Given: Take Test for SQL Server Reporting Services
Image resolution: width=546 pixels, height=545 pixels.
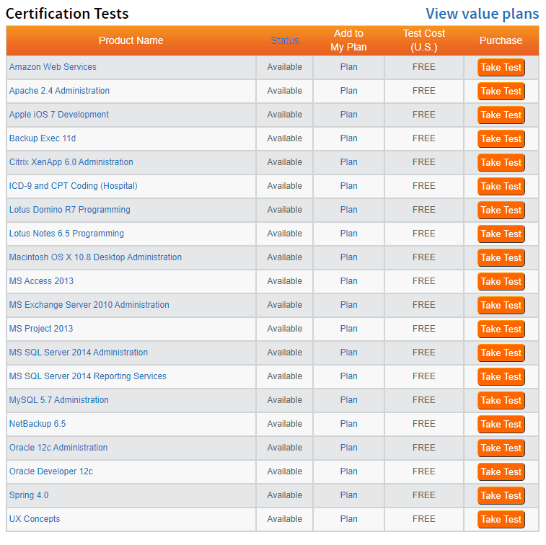Looking at the screenshot, I should [501, 376].
